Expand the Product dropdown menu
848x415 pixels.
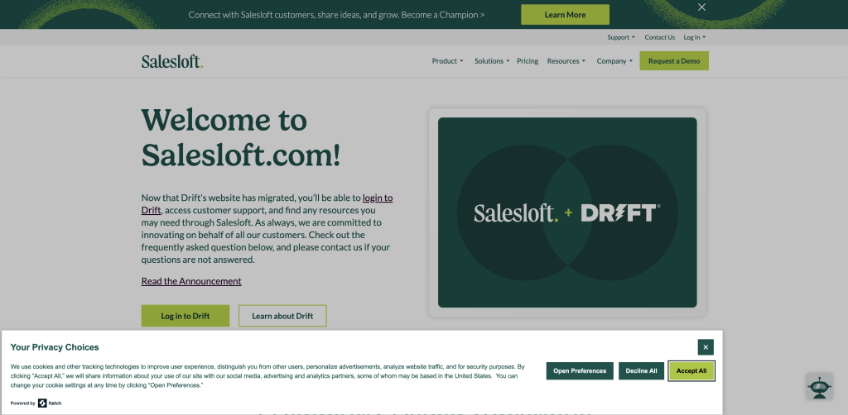[447, 61]
